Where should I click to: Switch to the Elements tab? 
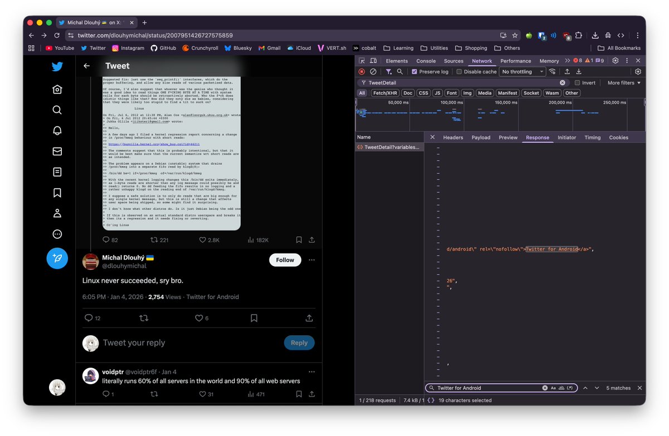click(396, 61)
